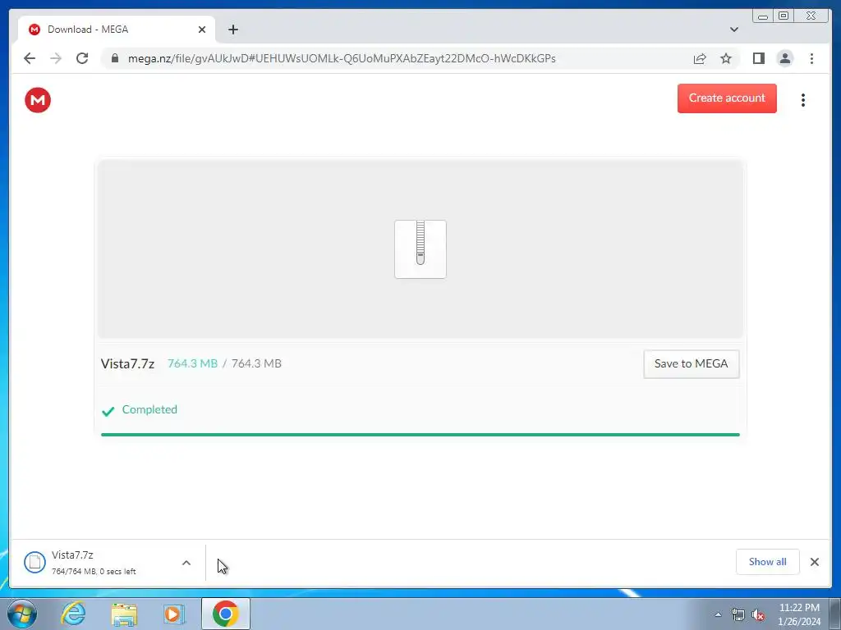841x630 pixels.
Task: Open the Windows Start menu
Action: click(x=22, y=614)
